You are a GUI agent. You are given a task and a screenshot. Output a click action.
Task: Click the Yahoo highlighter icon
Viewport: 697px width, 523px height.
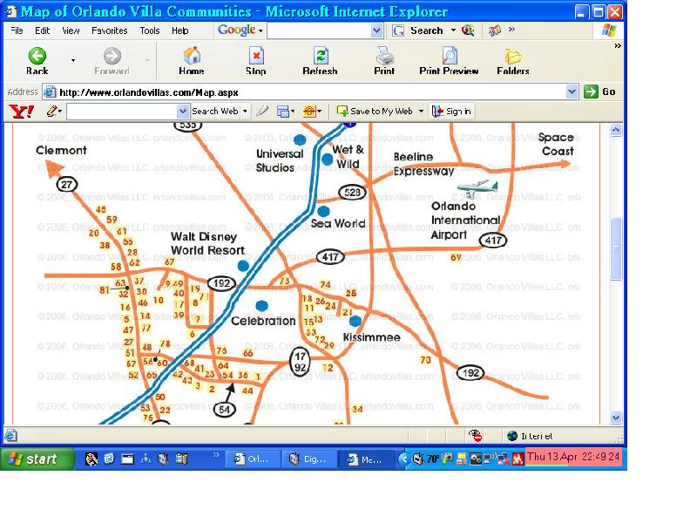pos(262,111)
